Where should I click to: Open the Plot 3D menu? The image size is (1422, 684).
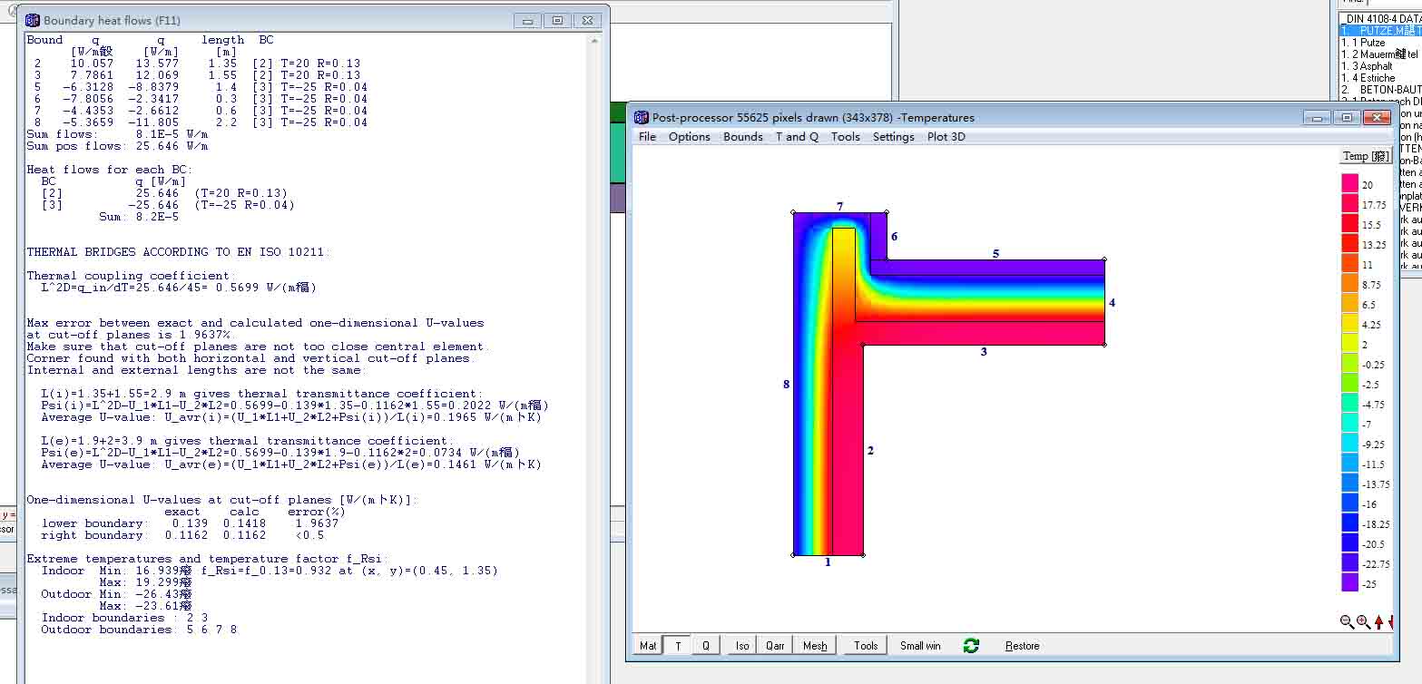coord(946,137)
